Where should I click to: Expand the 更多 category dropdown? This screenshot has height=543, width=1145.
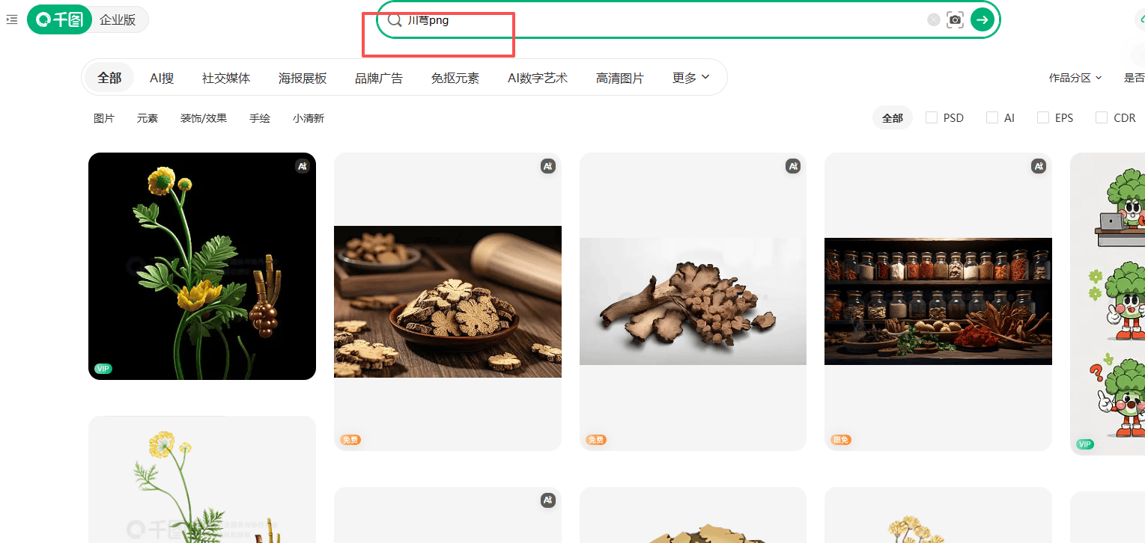[690, 78]
